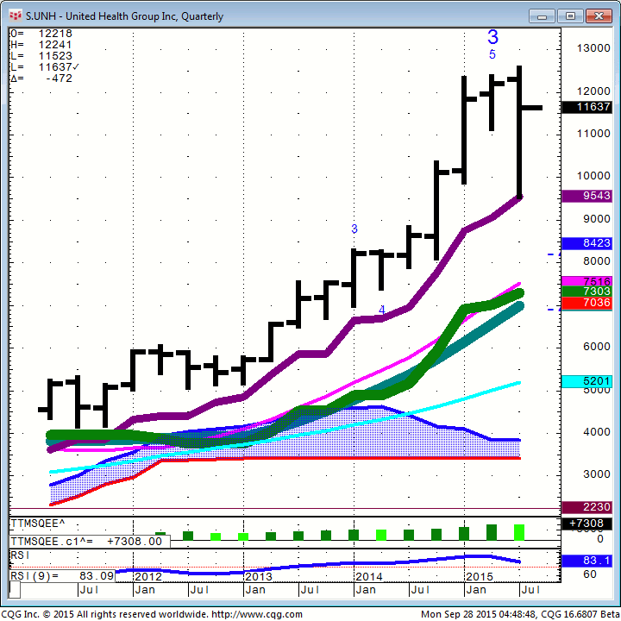Click the cyan 5201 price label
The image size is (621, 621).
click(x=587, y=381)
